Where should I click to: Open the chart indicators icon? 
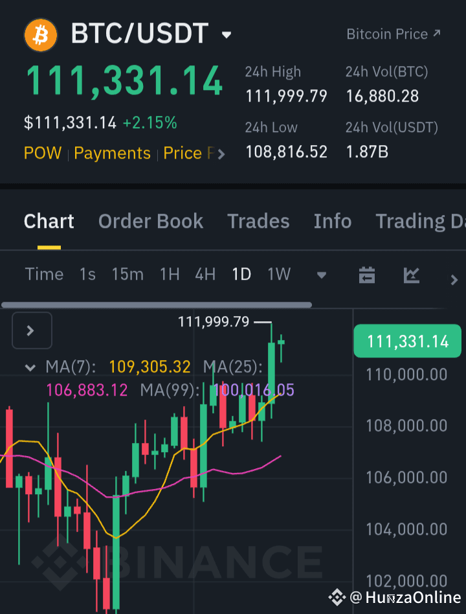[x=412, y=275]
